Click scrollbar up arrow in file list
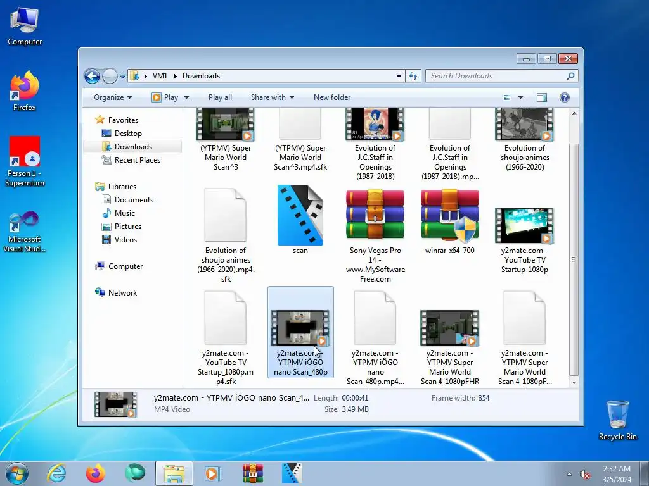This screenshot has width=649, height=486. [574, 113]
